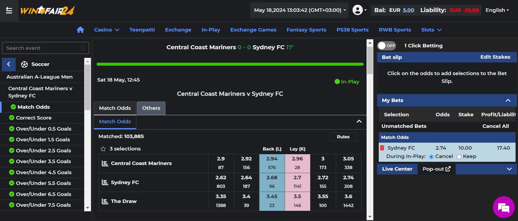The image size is (518, 221).
Task: Open the date and timezone dropdown
Action: click(x=299, y=10)
